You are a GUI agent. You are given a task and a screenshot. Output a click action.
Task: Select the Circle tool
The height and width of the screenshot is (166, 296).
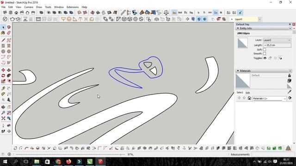point(3,51)
